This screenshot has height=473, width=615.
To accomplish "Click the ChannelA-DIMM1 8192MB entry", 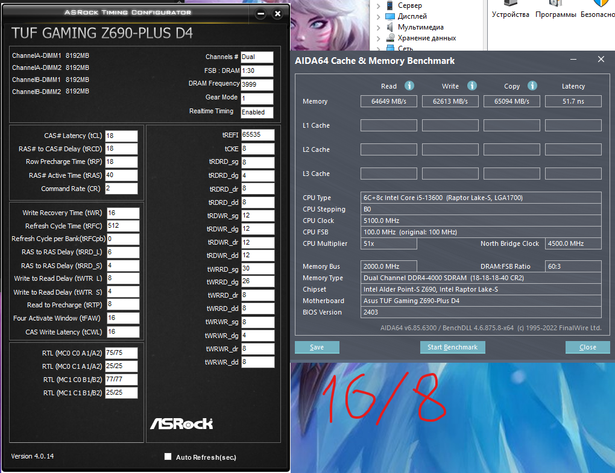I will pyautogui.click(x=51, y=55).
